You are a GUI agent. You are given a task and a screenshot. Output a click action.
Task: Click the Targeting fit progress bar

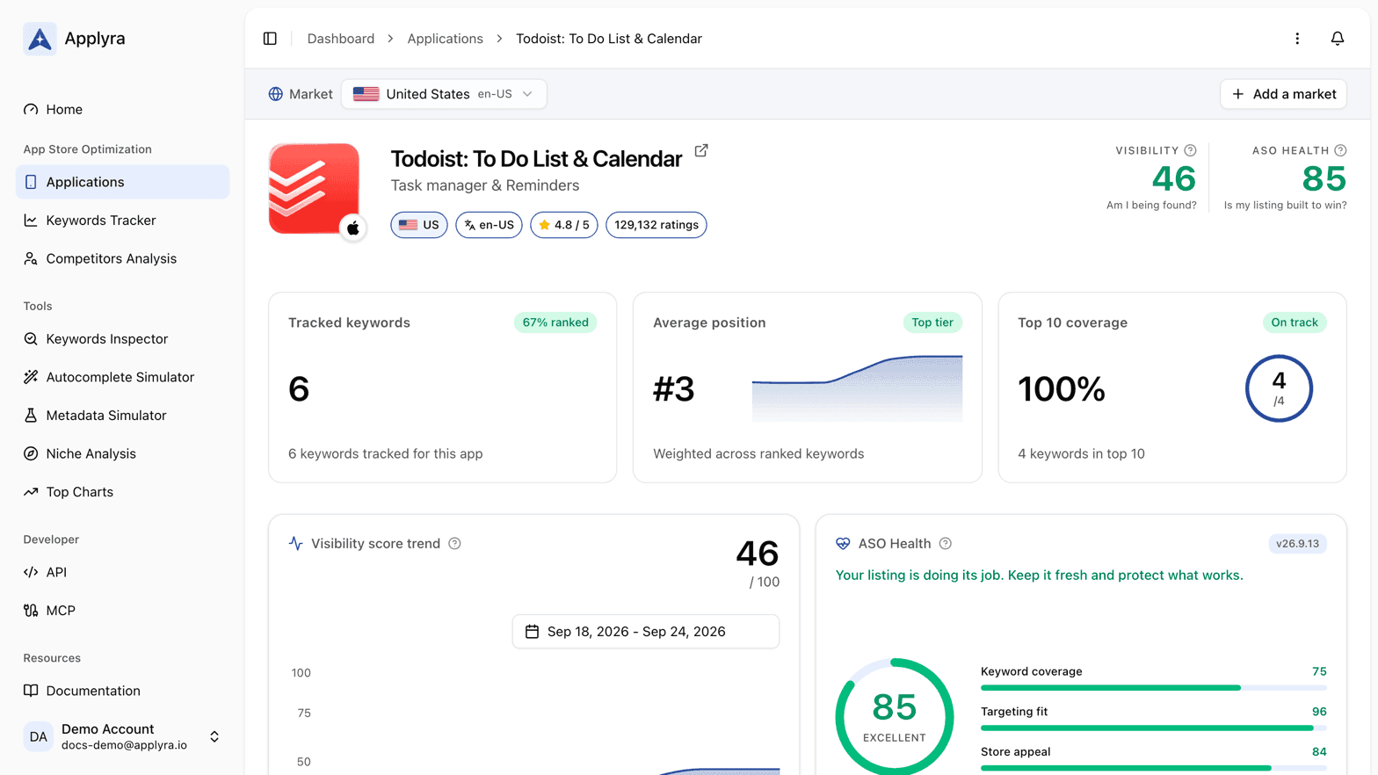[1153, 728]
